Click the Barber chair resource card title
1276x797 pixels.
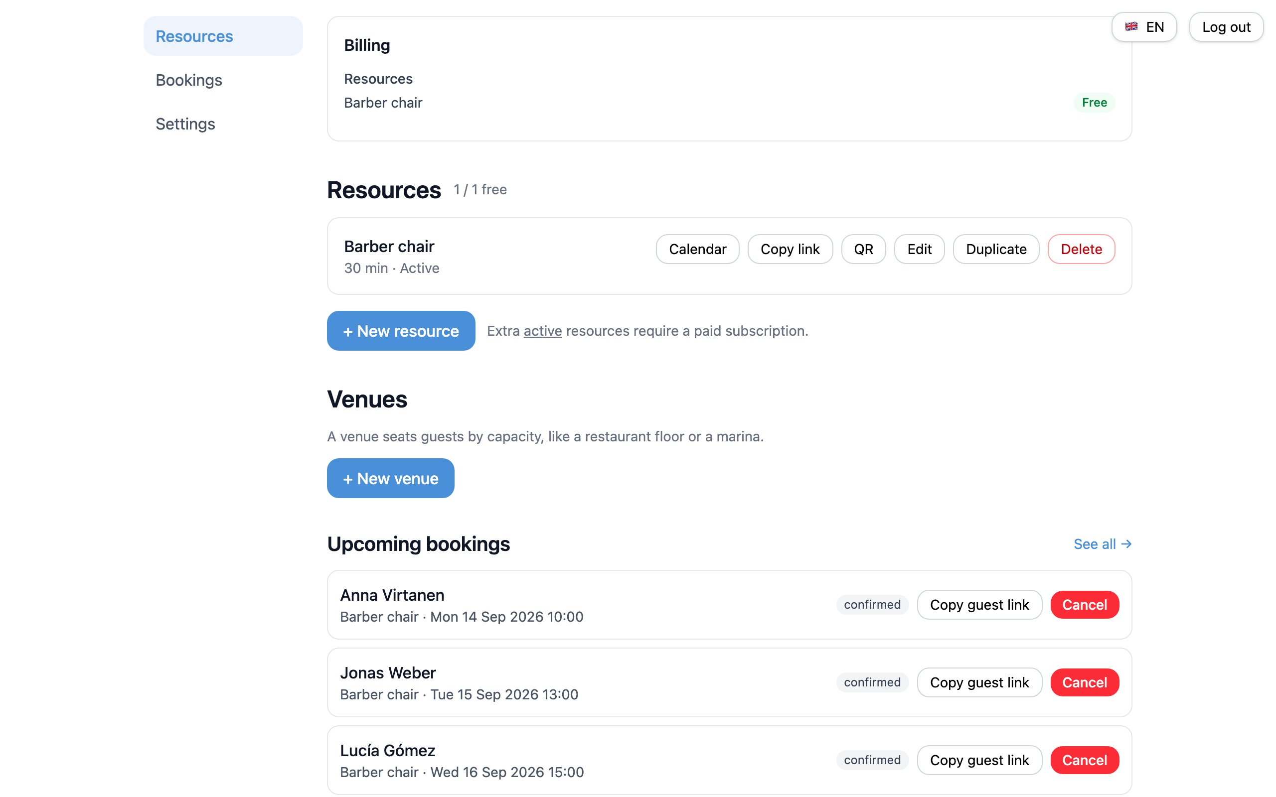389,246
